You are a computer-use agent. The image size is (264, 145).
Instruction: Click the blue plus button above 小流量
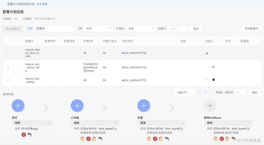coord(77,105)
